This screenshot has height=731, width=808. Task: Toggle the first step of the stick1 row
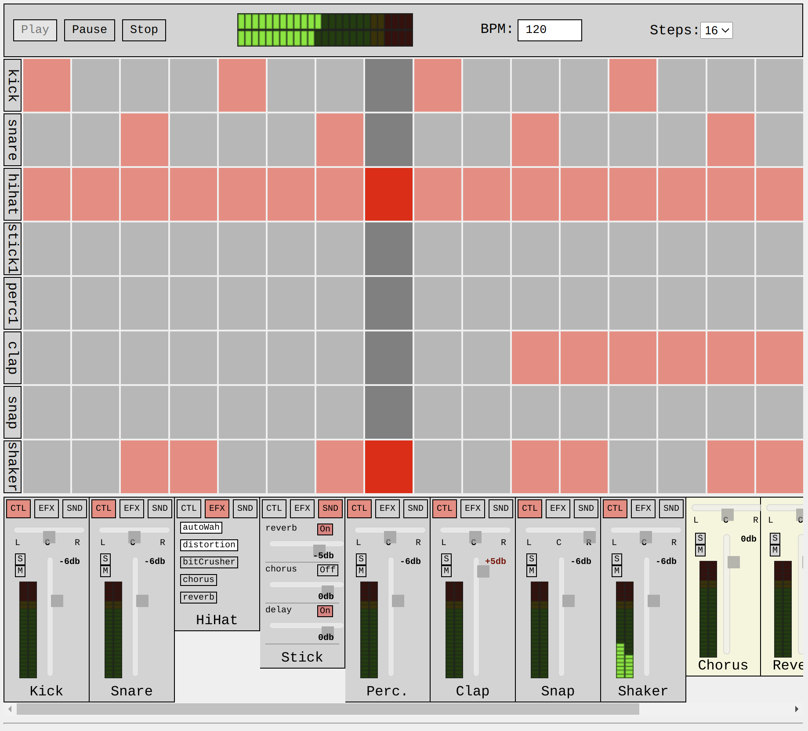click(x=47, y=249)
